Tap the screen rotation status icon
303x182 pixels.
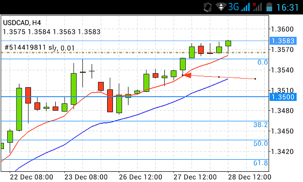207,7
